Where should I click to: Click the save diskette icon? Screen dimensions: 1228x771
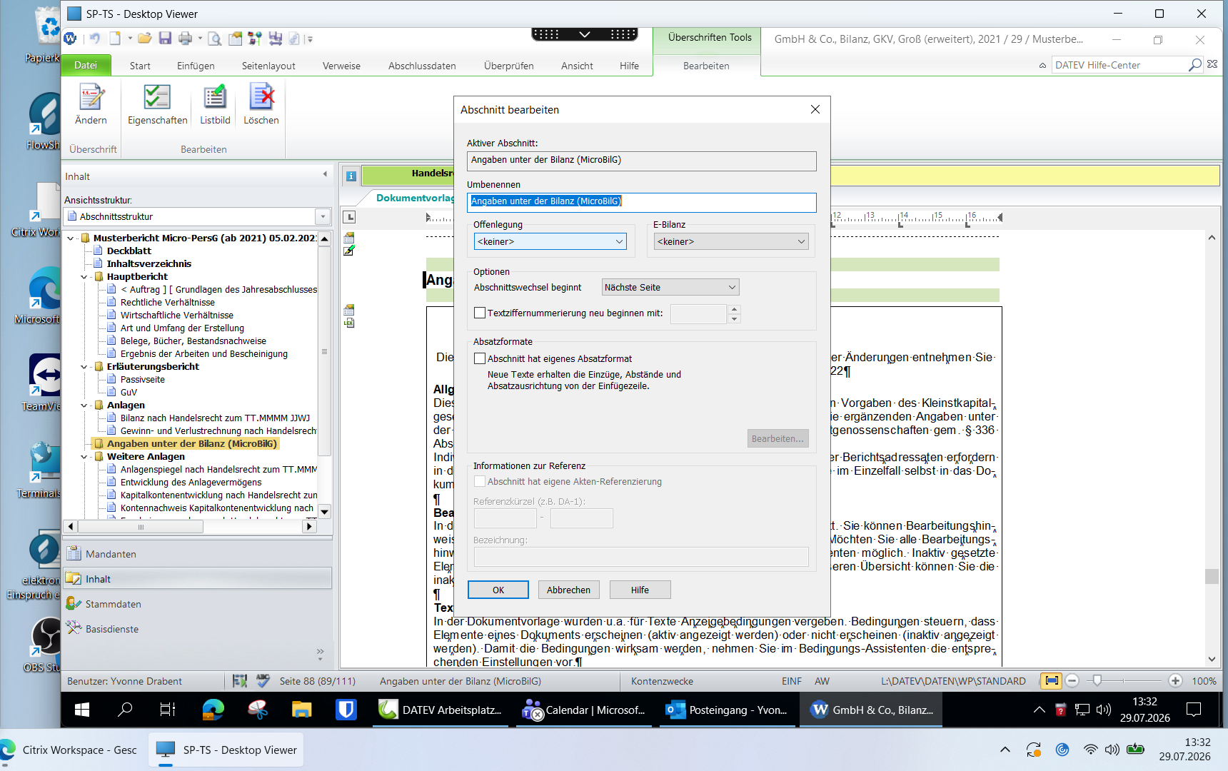pos(165,39)
